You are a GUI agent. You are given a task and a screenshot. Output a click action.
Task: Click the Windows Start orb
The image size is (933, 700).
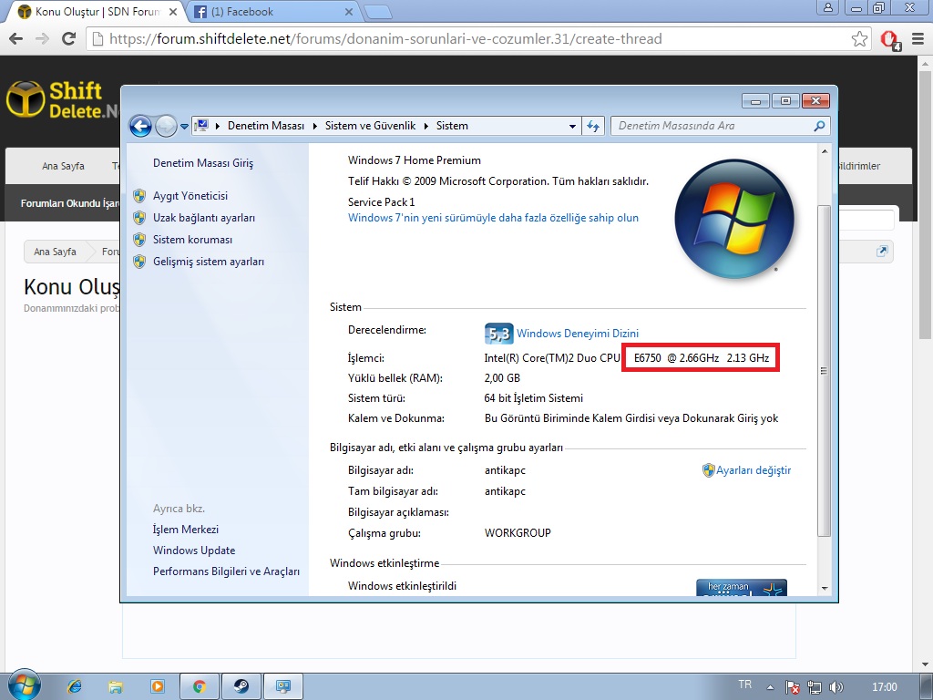pos(25,685)
